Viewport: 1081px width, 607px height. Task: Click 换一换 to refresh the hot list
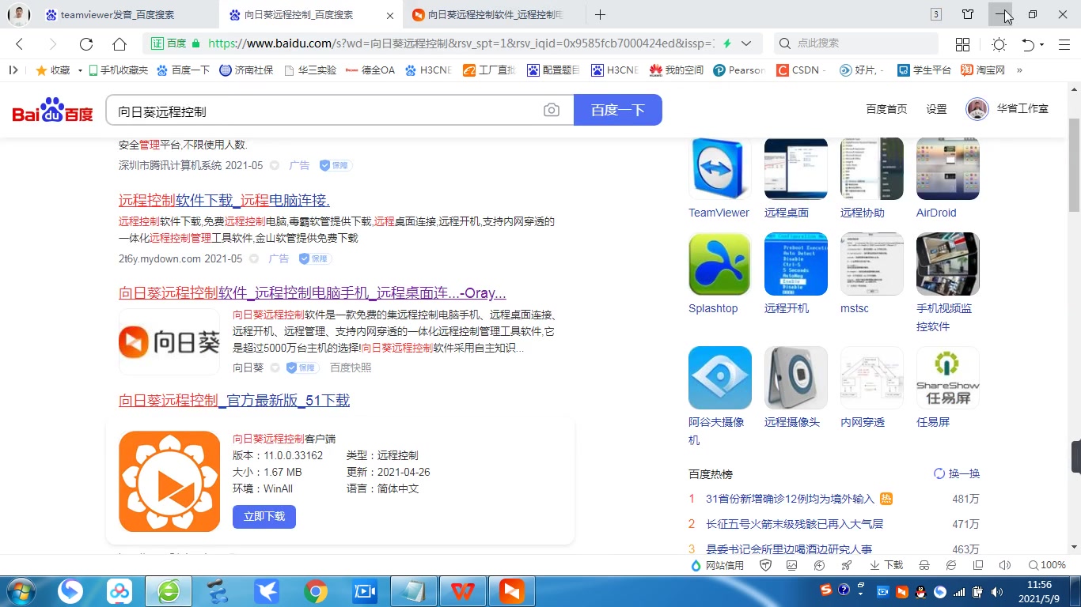957,473
